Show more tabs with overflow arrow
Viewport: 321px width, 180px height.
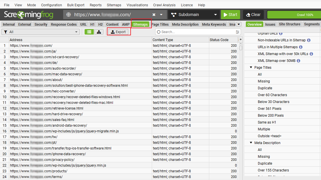[x=239, y=25]
